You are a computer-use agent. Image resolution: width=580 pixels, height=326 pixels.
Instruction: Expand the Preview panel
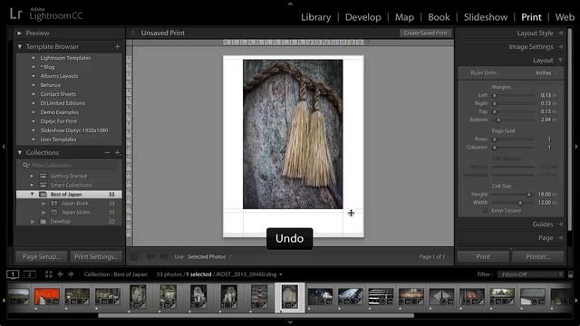tap(20, 33)
